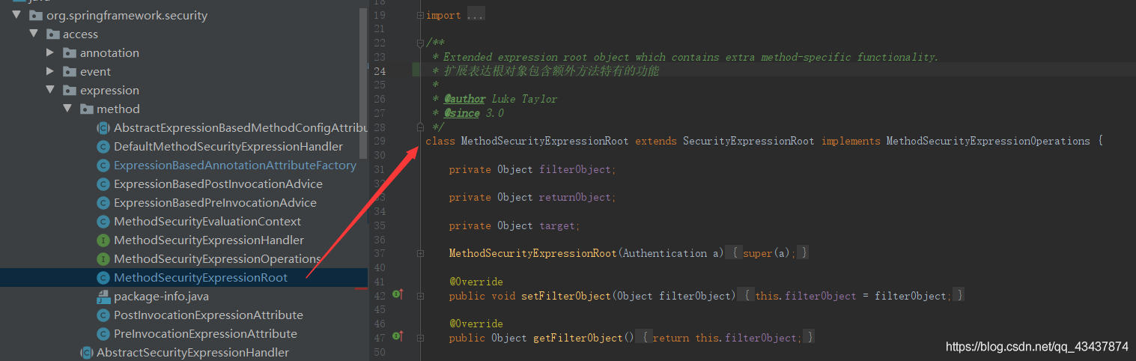Toggle folding on the constructor line
The image size is (1136, 361).
pyautogui.click(x=420, y=253)
